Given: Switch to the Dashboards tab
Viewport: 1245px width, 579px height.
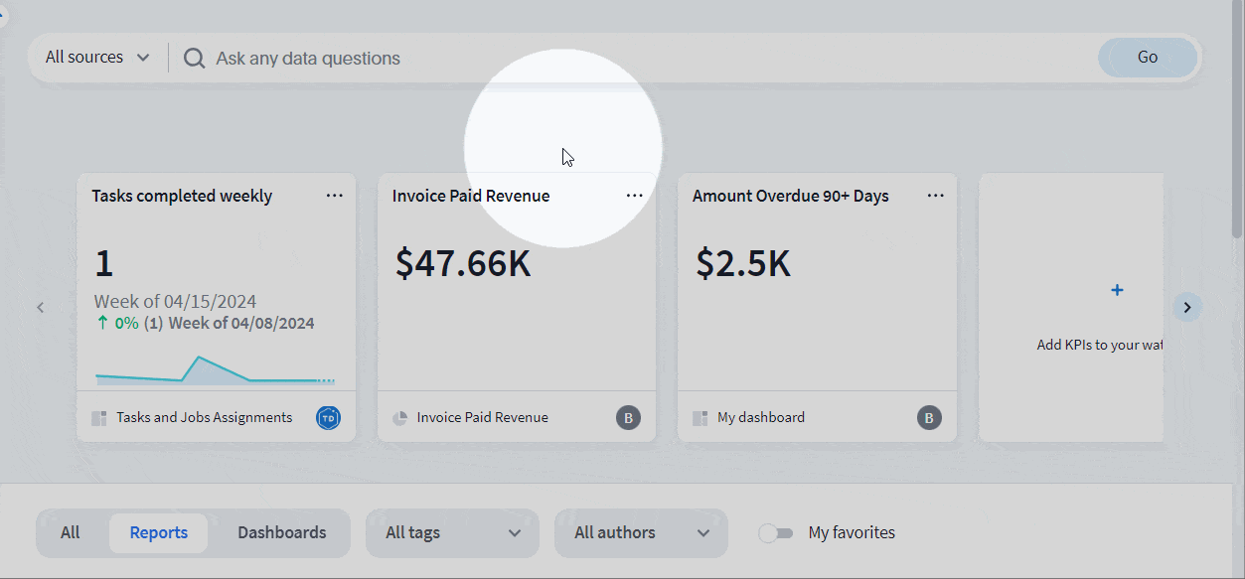Looking at the screenshot, I should [x=281, y=533].
